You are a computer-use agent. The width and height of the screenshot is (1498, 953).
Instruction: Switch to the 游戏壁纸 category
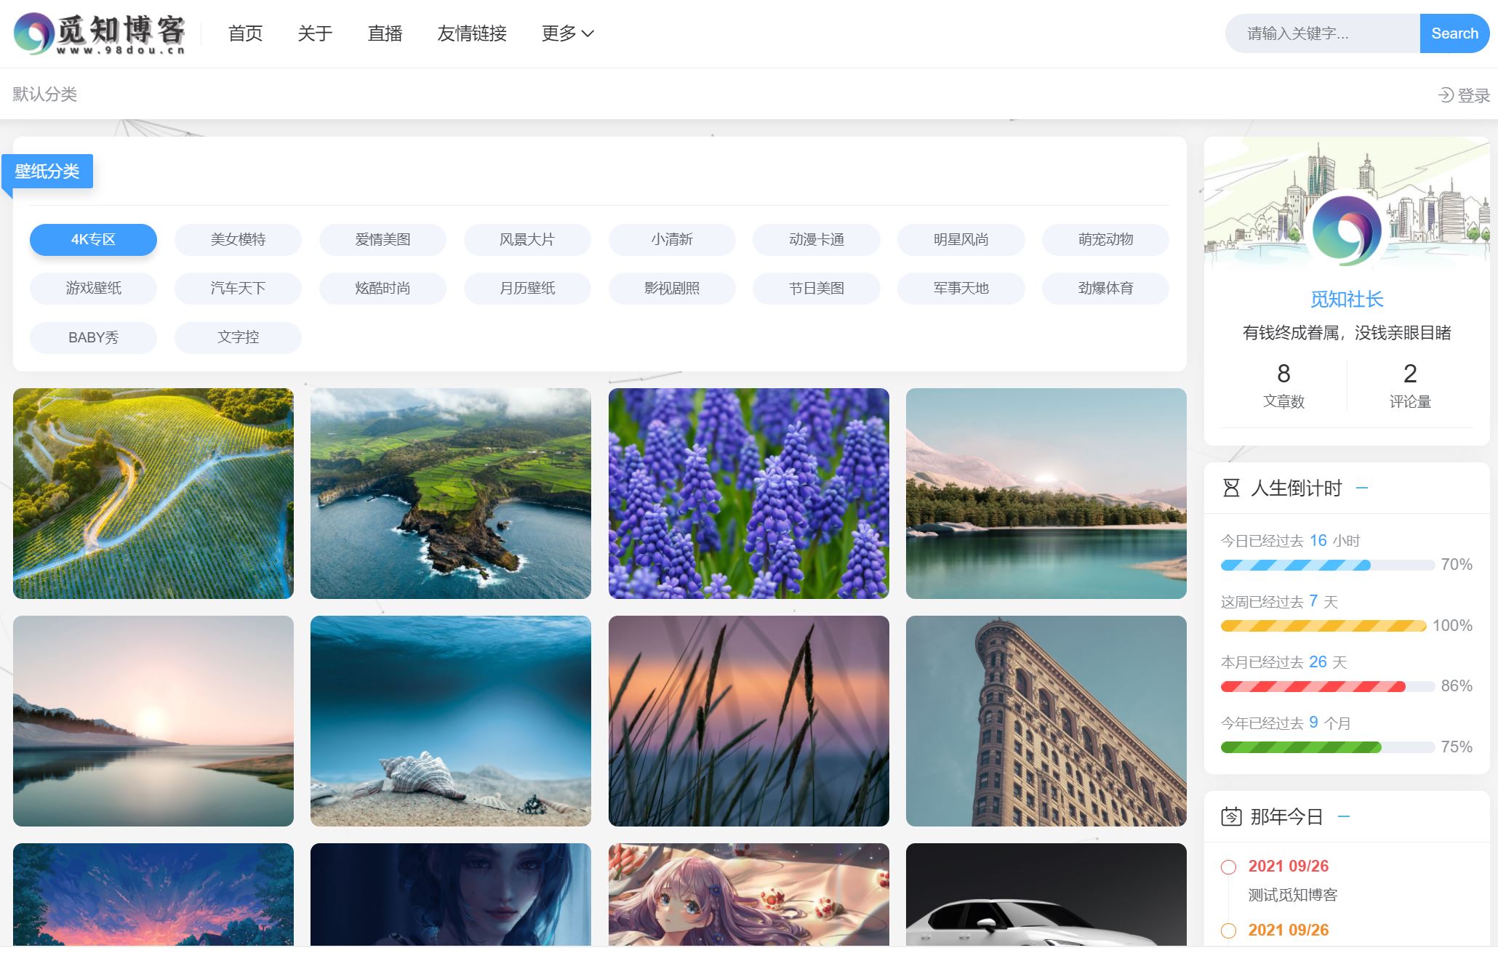(x=93, y=289)
